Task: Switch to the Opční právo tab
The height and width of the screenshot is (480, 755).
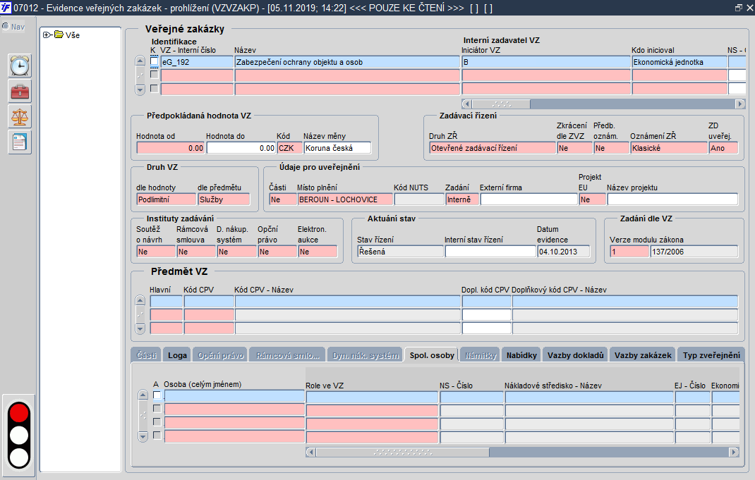Action: (221, 355)
